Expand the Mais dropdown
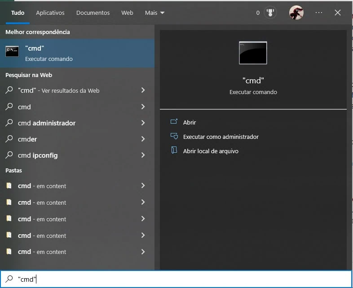Image resolution: width=353 pixels, height=288 pixels. tap(154, 13)
